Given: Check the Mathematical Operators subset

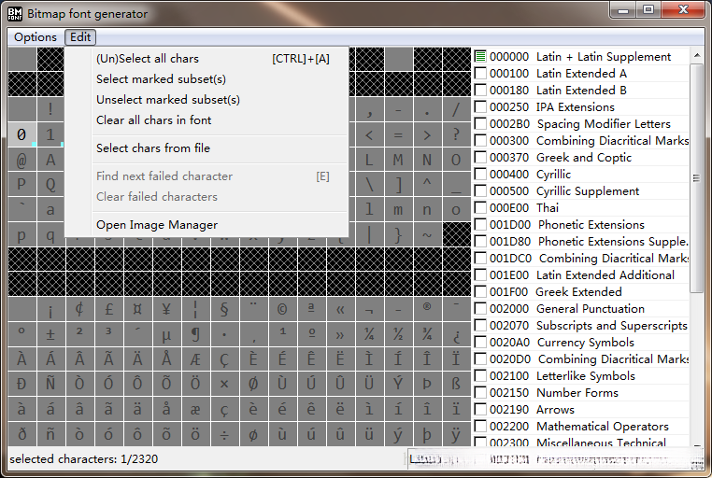Looking at the screenshot, I should tap(480, 427).
